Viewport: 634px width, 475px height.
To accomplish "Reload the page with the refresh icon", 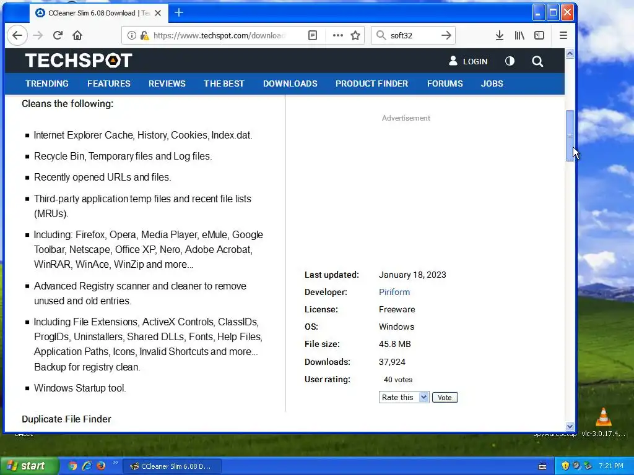I will pyautogui.click(x=58, y=35).
